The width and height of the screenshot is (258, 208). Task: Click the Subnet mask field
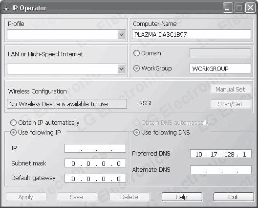(x=95, y=163)
